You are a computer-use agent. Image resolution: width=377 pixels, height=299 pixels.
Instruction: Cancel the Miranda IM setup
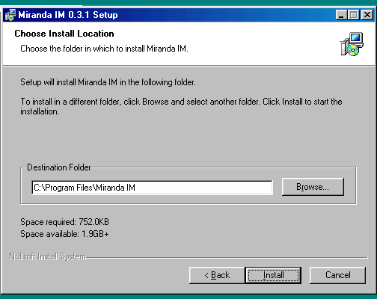tap(337, 275)
